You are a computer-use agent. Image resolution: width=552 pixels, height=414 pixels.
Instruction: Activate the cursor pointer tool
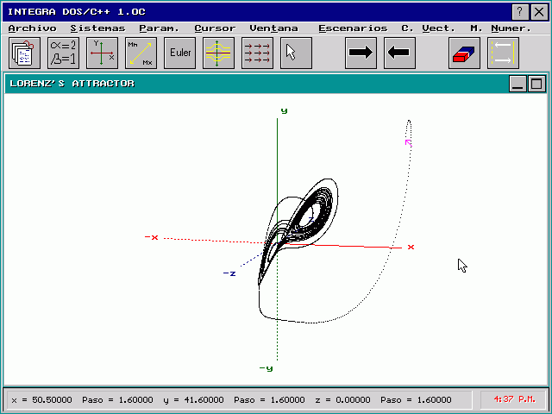[296, 53]
